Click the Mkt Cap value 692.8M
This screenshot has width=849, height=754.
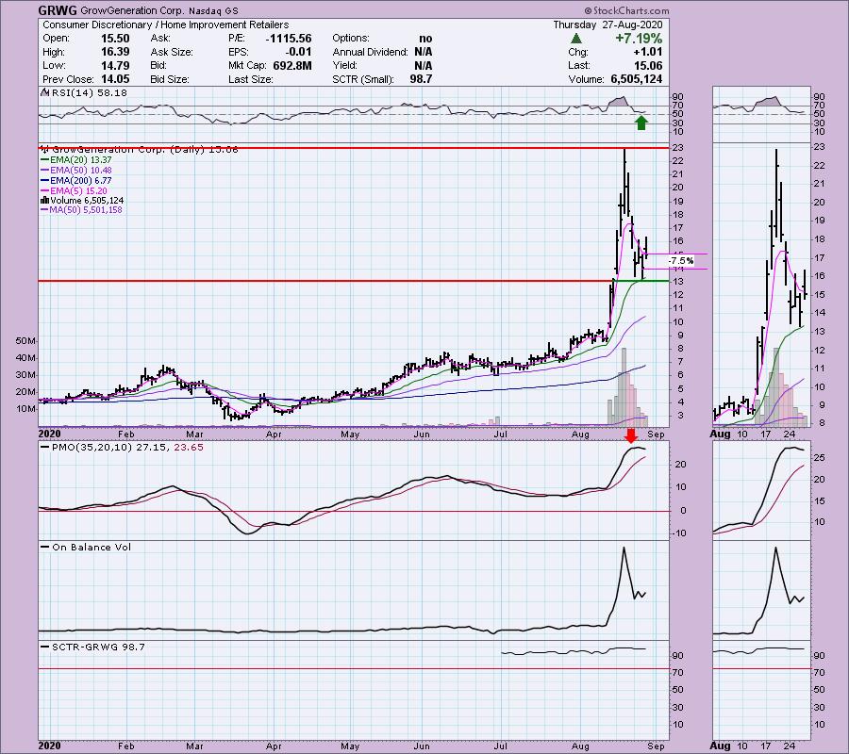click(x=291, y=65)
